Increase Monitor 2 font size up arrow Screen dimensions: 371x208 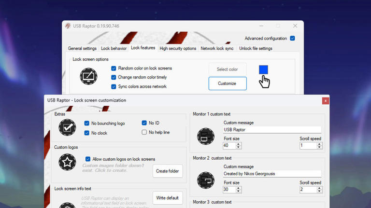click(239, 188)
